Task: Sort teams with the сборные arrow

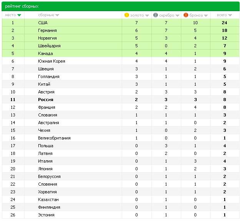Action: 57,15
